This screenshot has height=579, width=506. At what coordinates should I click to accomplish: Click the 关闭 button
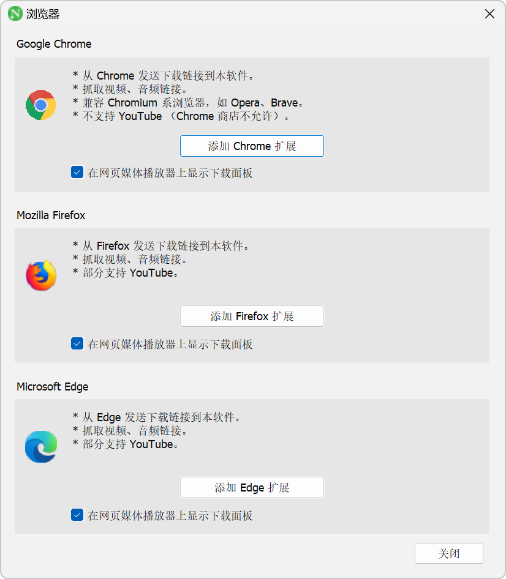click(448, 553)
